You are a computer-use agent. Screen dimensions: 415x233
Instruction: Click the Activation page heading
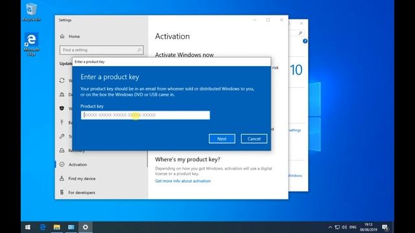point(172,36)
